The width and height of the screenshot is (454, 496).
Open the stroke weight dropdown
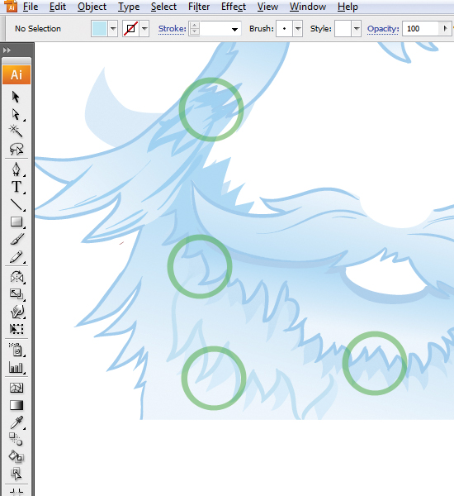(234, 29)
